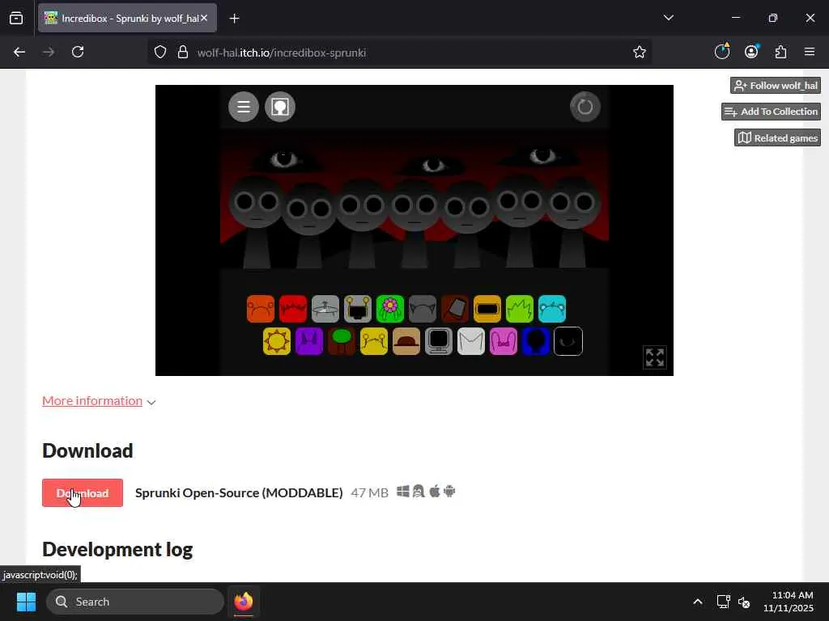Open the Firefox application menu
This screenshot has height=621, width=829.
810,52
